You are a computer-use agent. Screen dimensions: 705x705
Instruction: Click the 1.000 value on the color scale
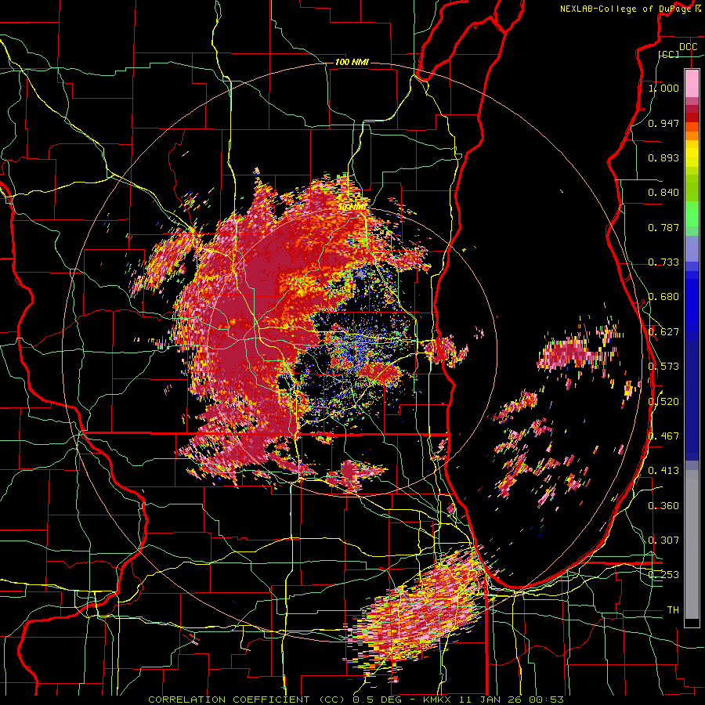tap(663, 88)
